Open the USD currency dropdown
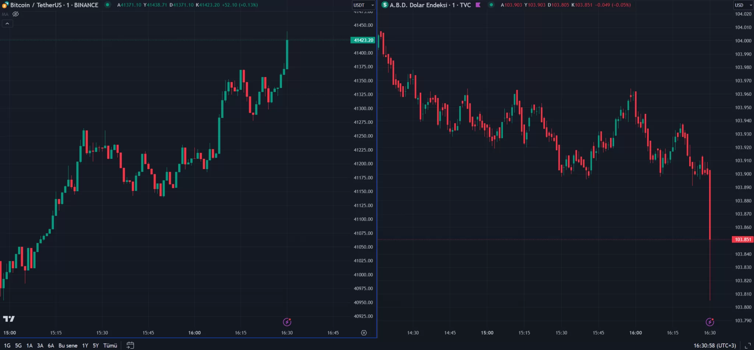754x350 pixels. click(743, 5)
